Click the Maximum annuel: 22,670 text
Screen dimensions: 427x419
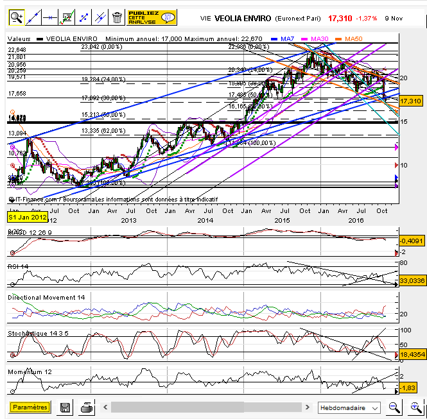pyautogui.click(x=223, y=39)
